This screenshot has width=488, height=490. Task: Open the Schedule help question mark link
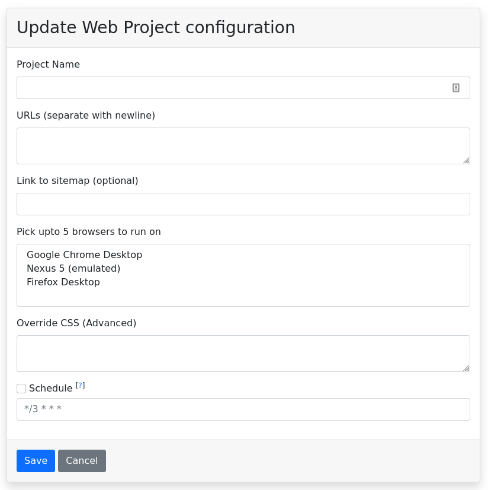(x=81, y=386)
